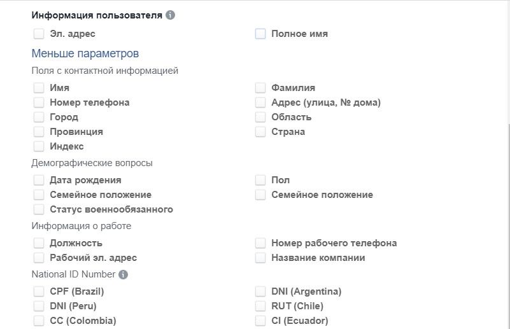Toggle the Страна checkbox
The width and height of the screenshot is (510, 329).
click(x=260, y=131)
